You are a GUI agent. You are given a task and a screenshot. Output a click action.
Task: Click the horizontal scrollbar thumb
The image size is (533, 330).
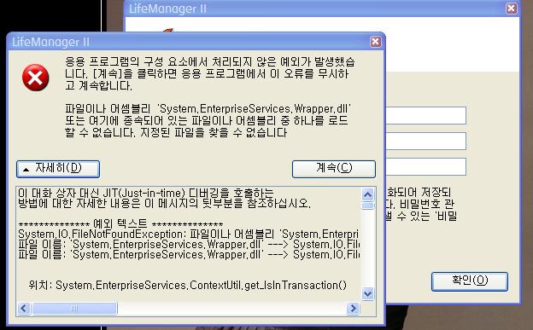74,309
